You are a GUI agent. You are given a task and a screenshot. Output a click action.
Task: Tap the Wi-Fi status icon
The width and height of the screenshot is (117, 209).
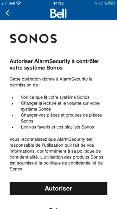tap(19, 3)
